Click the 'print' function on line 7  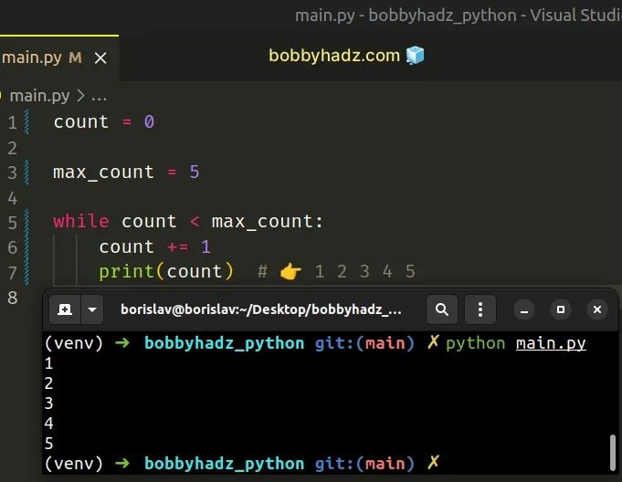point(126,272)
